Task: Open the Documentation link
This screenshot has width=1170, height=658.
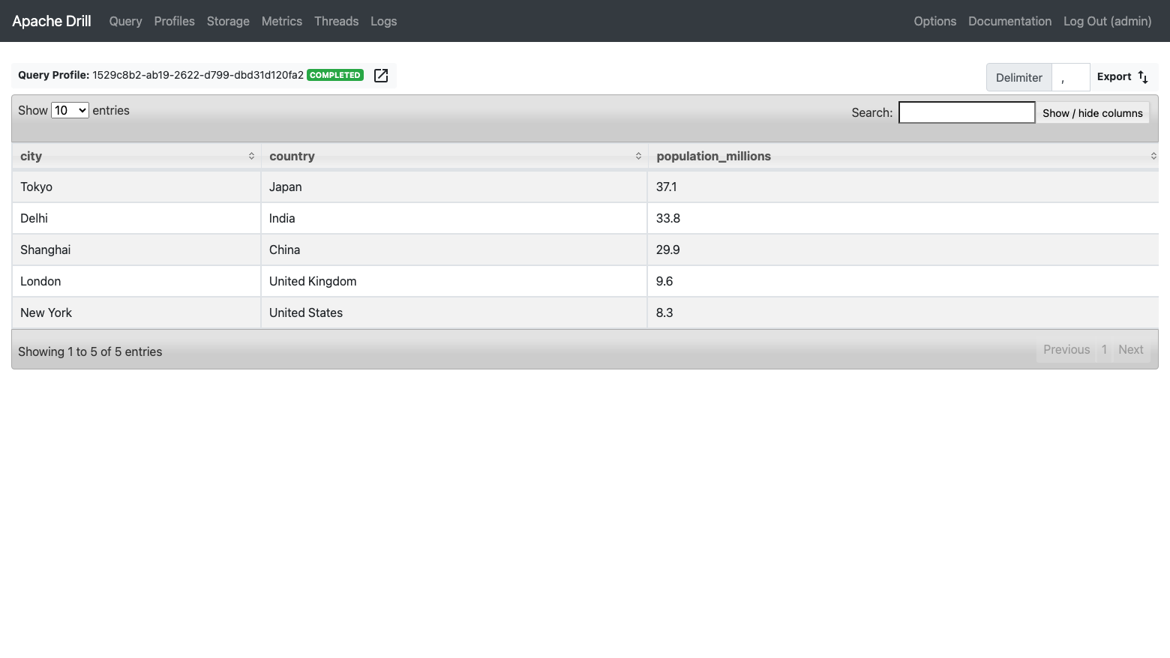Action: tap(1010, 21)
